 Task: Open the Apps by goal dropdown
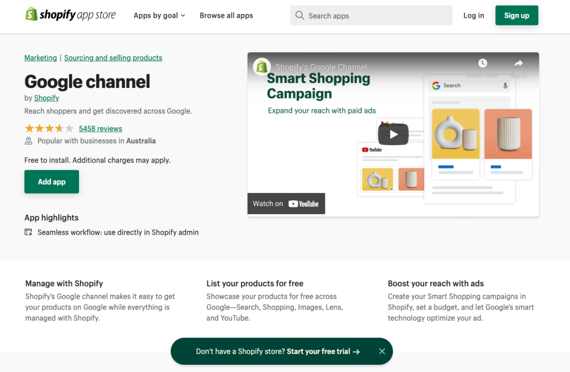[159, 16]
